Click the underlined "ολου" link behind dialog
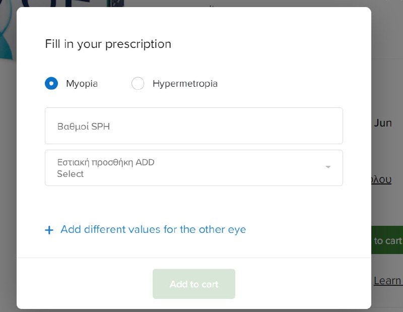 [381, 179]
